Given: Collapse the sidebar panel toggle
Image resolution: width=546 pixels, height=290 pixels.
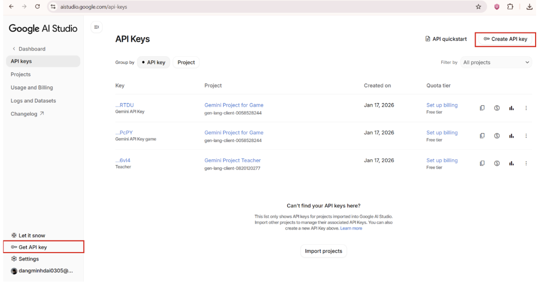Looking at the screenshot, I should (97, 28).
